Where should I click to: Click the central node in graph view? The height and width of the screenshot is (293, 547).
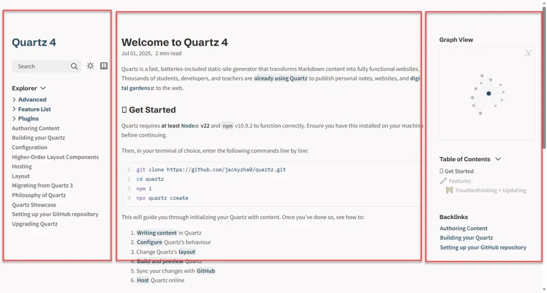pos(489,94)
